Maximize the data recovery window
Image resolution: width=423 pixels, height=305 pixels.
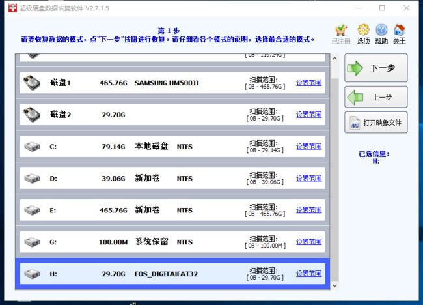382,8
